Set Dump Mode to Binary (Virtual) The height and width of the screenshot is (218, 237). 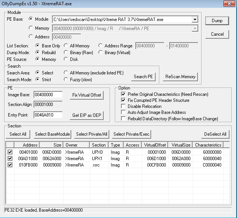[x=100, y=52]
